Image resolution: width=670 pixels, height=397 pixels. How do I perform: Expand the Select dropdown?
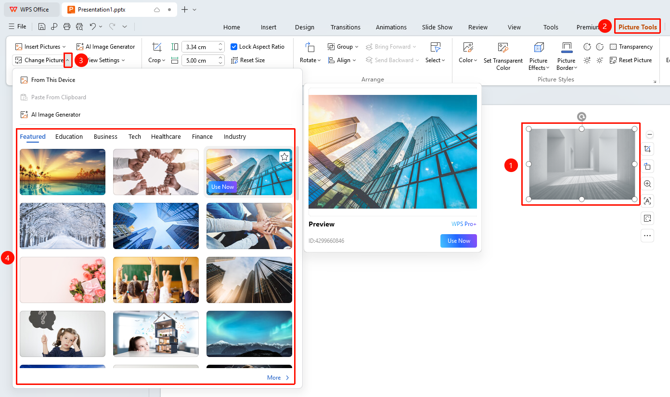tap(443, 60)
